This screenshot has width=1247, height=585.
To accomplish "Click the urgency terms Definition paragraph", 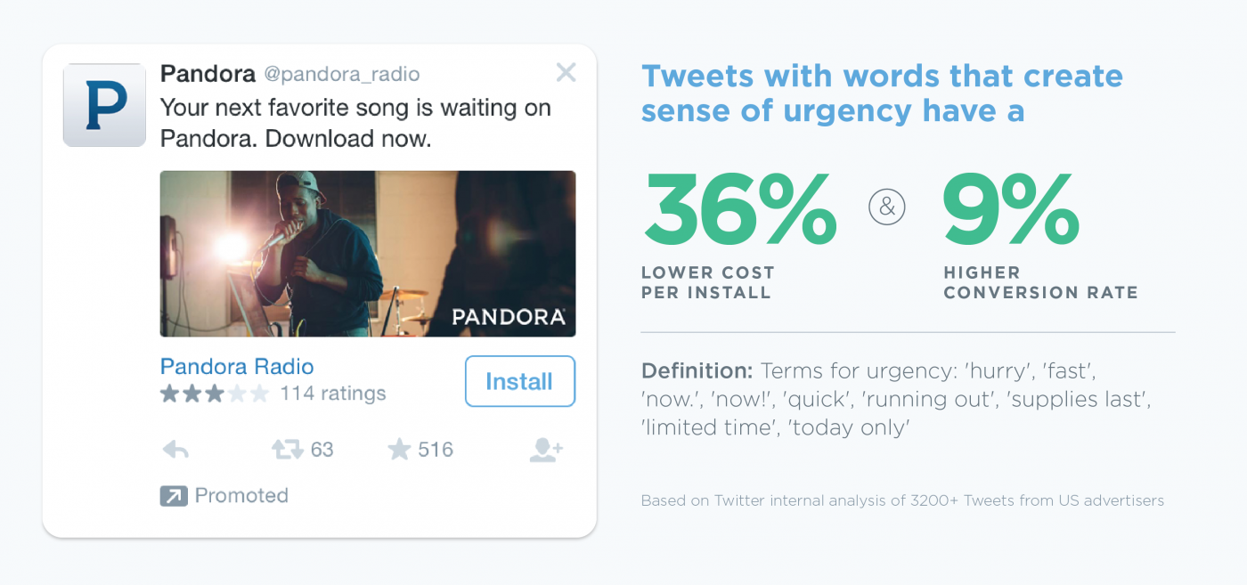I will click(895, 399).
